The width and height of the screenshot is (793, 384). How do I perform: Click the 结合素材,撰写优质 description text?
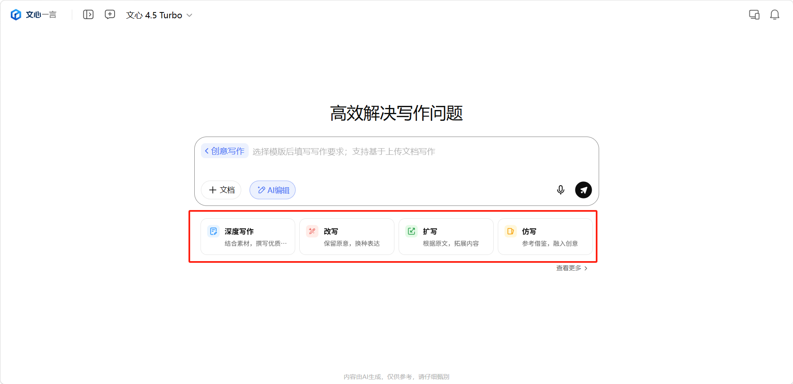pos(256,244)
